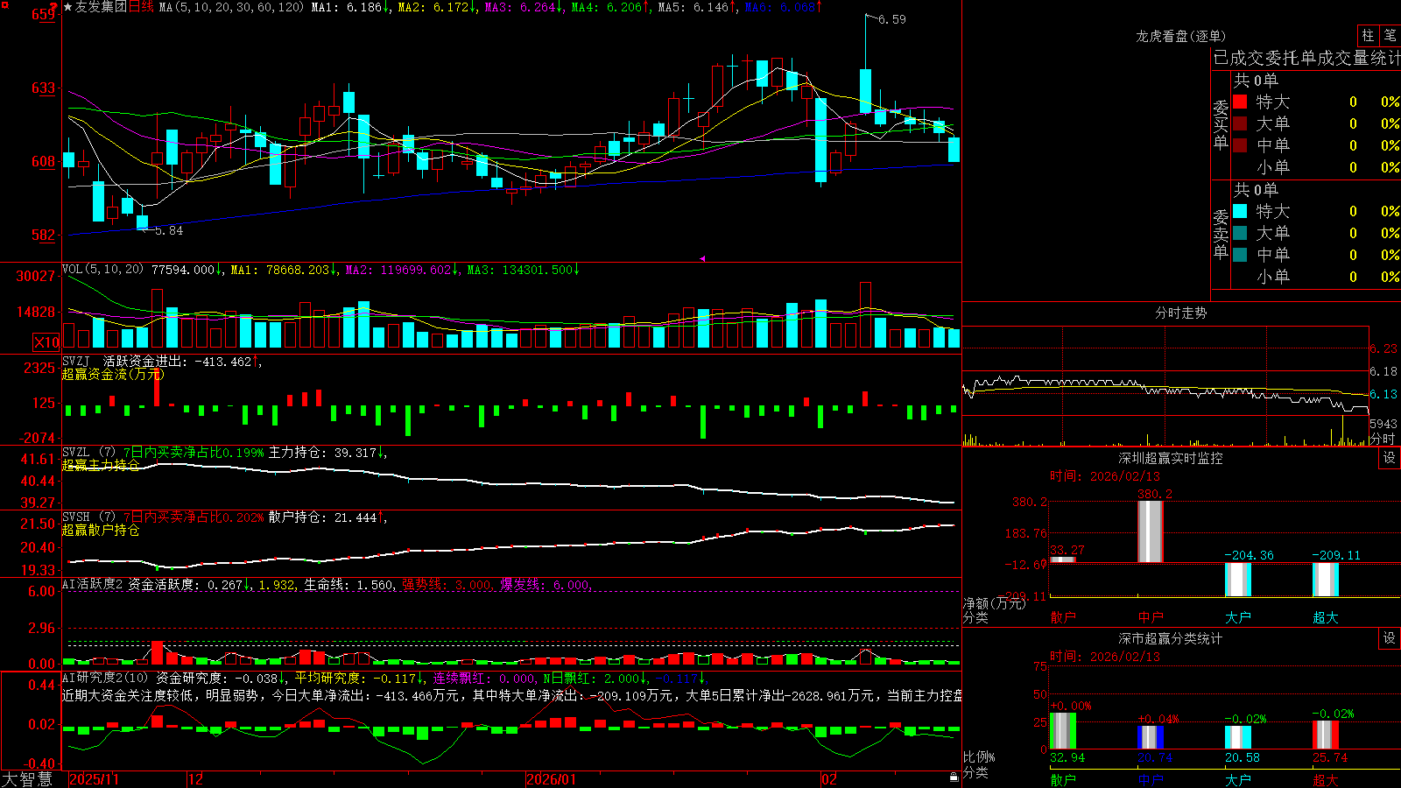The height and width of the screenshot is (788, 1401).
Task: Click the SVZL (7) indicator name
Action: pyautogui.click(x=89, y=453)
